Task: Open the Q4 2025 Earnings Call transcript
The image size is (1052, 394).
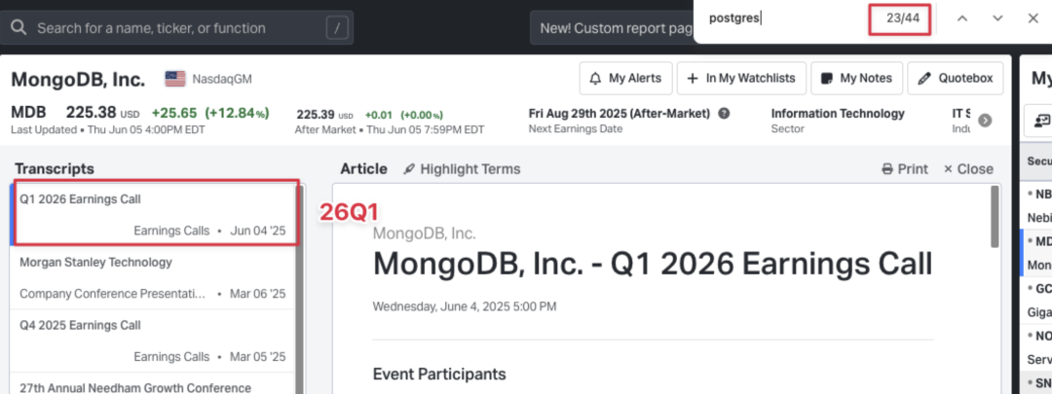Action: point(152,340)
